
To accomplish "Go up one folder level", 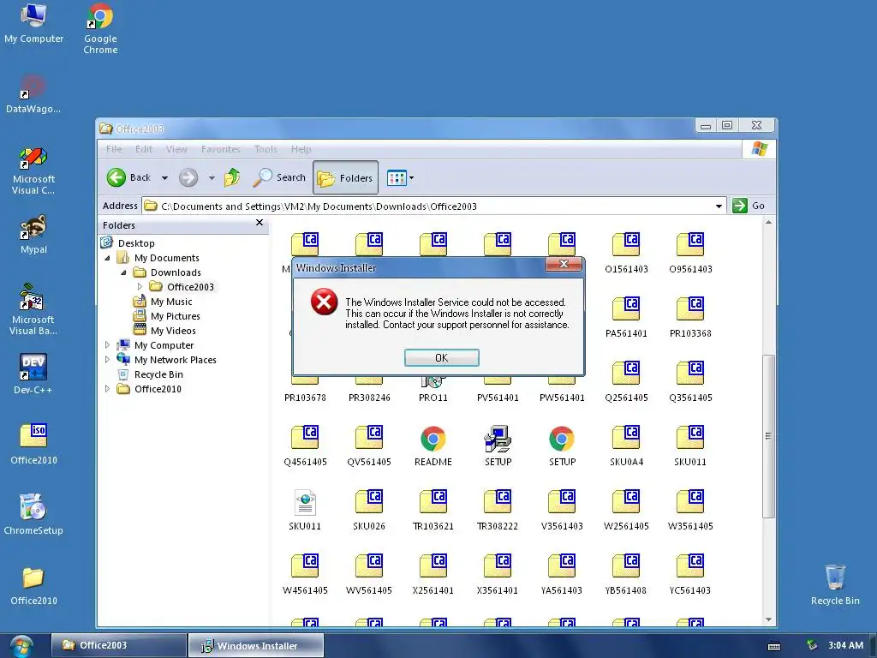I will coord(232,178).
